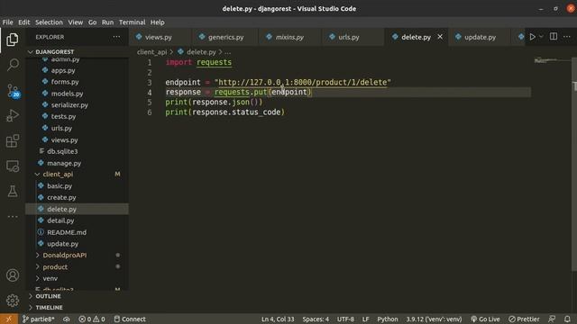Open the Edit menu

pos(24,22)
